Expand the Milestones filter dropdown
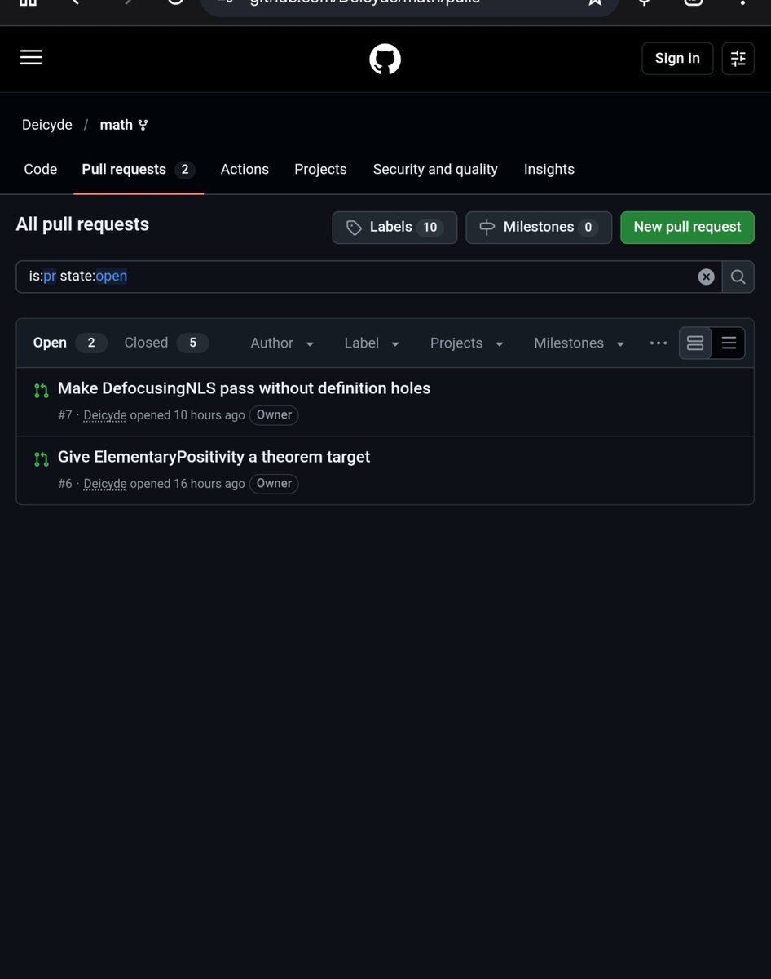This screenshot has height=979, width=771. [x=579, y=343]
